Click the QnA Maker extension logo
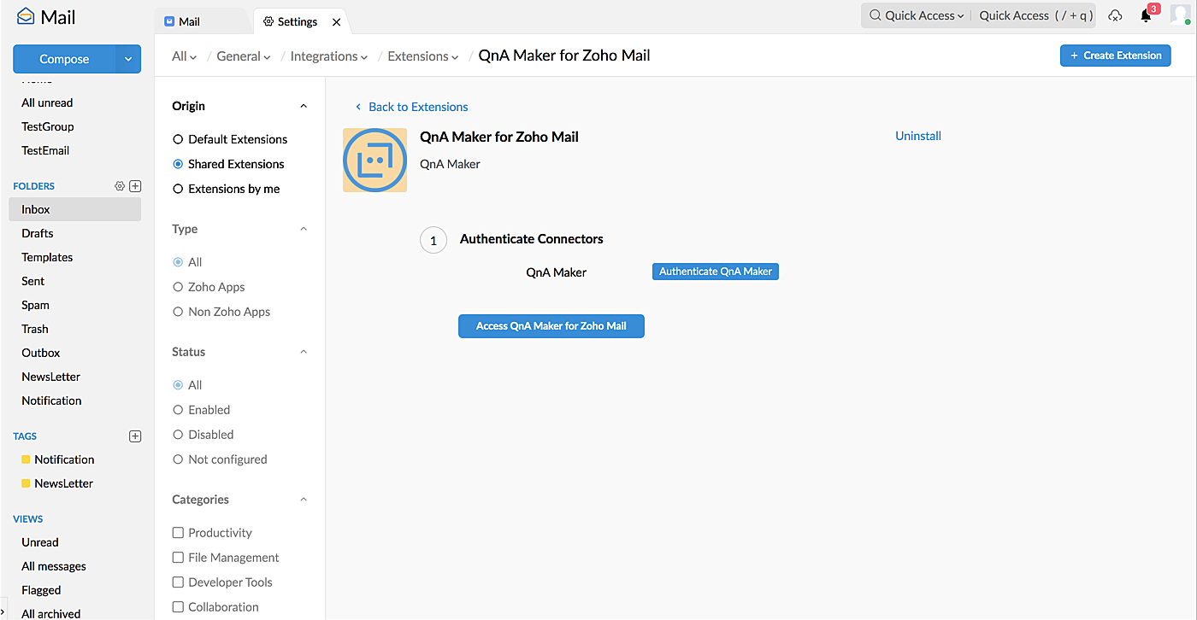1197x620 pixels. [374, 160]
